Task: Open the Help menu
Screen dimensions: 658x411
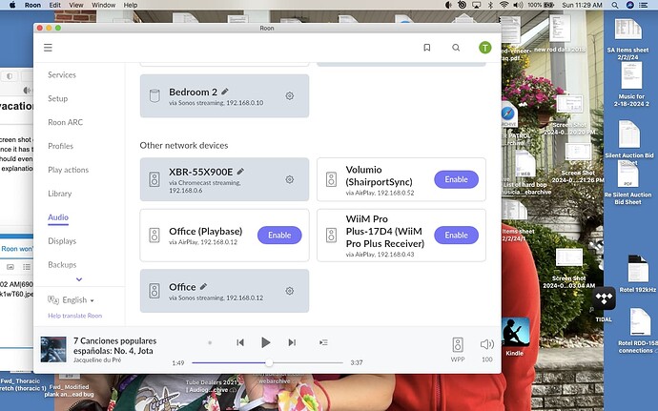Action: (x=131, y=5)
